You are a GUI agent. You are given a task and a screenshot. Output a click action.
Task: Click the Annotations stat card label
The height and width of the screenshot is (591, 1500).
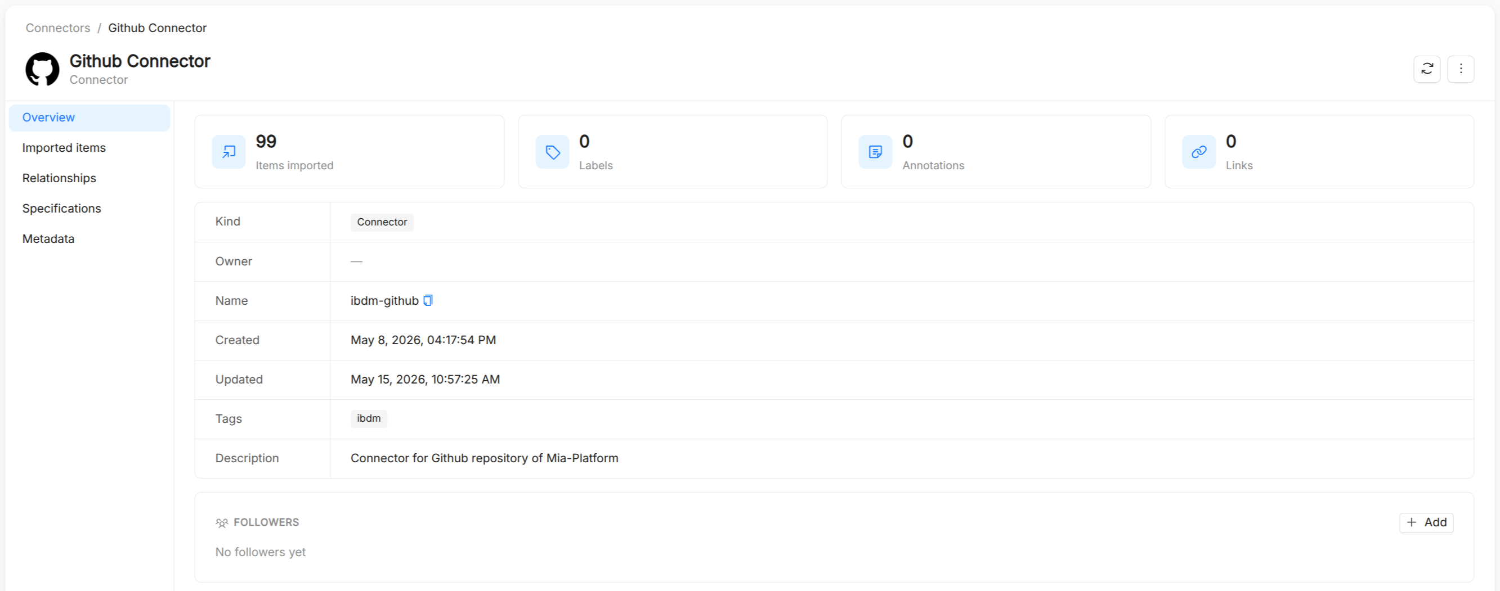pyautogui.click(x=933, y=165)
